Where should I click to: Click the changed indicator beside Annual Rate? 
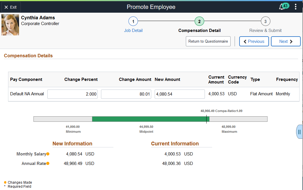click(48, 163)
